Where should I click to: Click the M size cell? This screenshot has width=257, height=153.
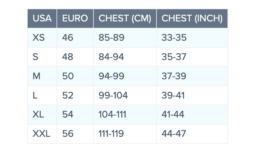tap(37, 76)
